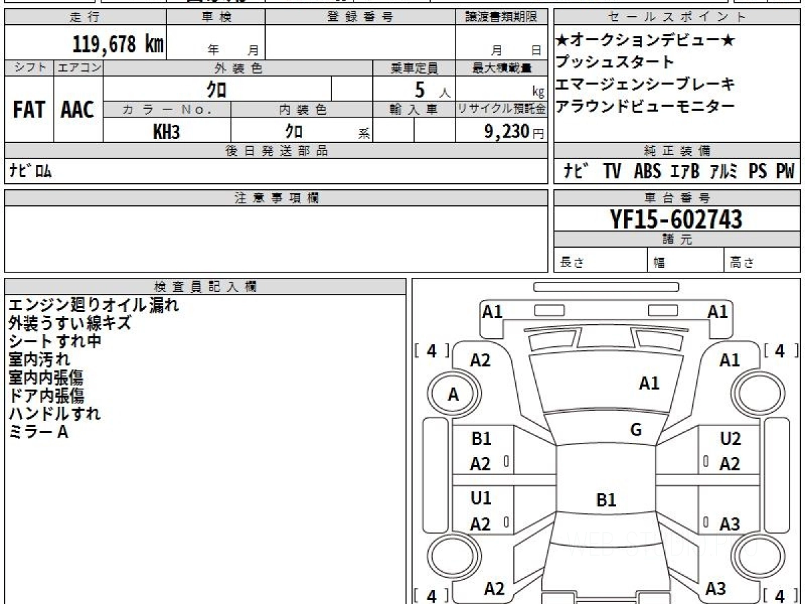Select the U1 damage mark on the diagram
The image size is (805, 604).
(481, 499)
